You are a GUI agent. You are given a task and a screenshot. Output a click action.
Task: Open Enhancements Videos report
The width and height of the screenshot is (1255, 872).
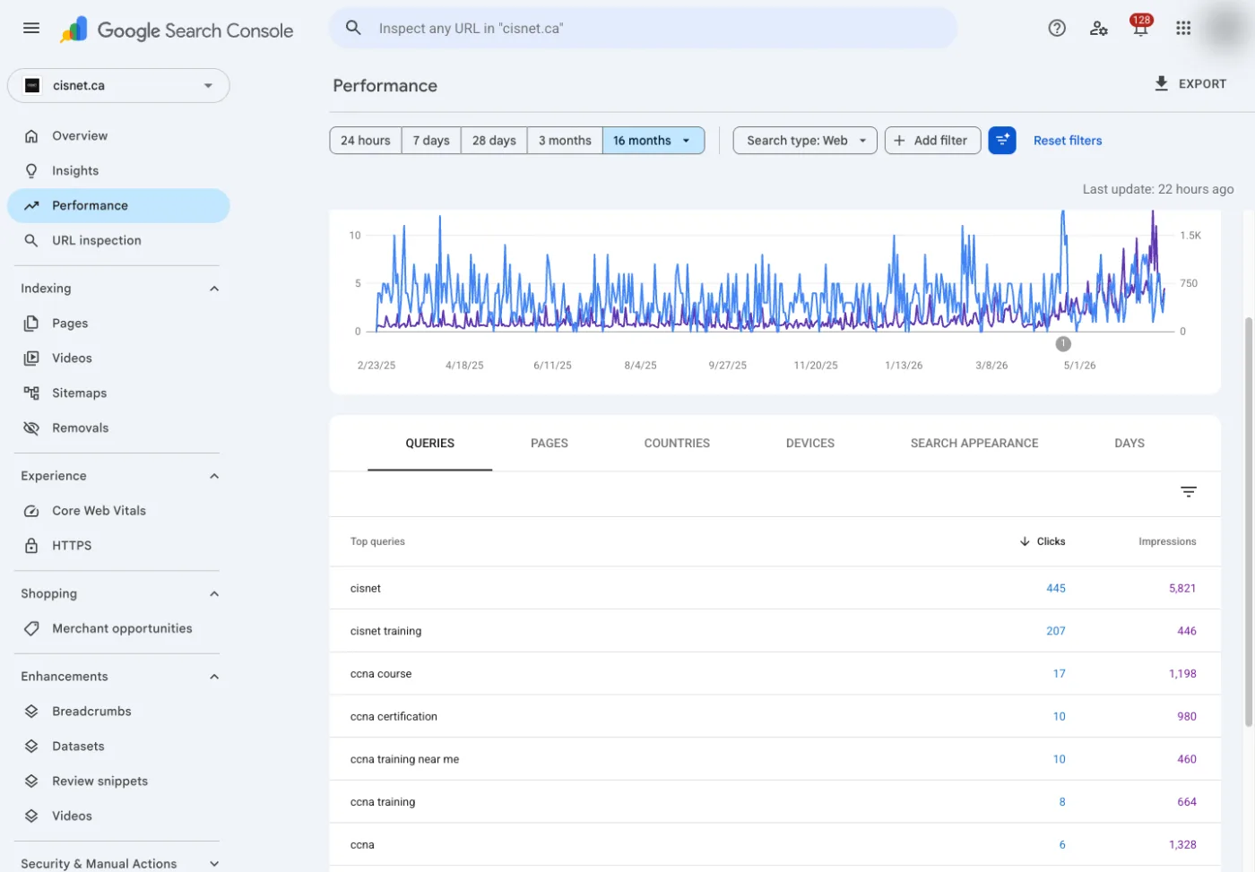point(118,816)
